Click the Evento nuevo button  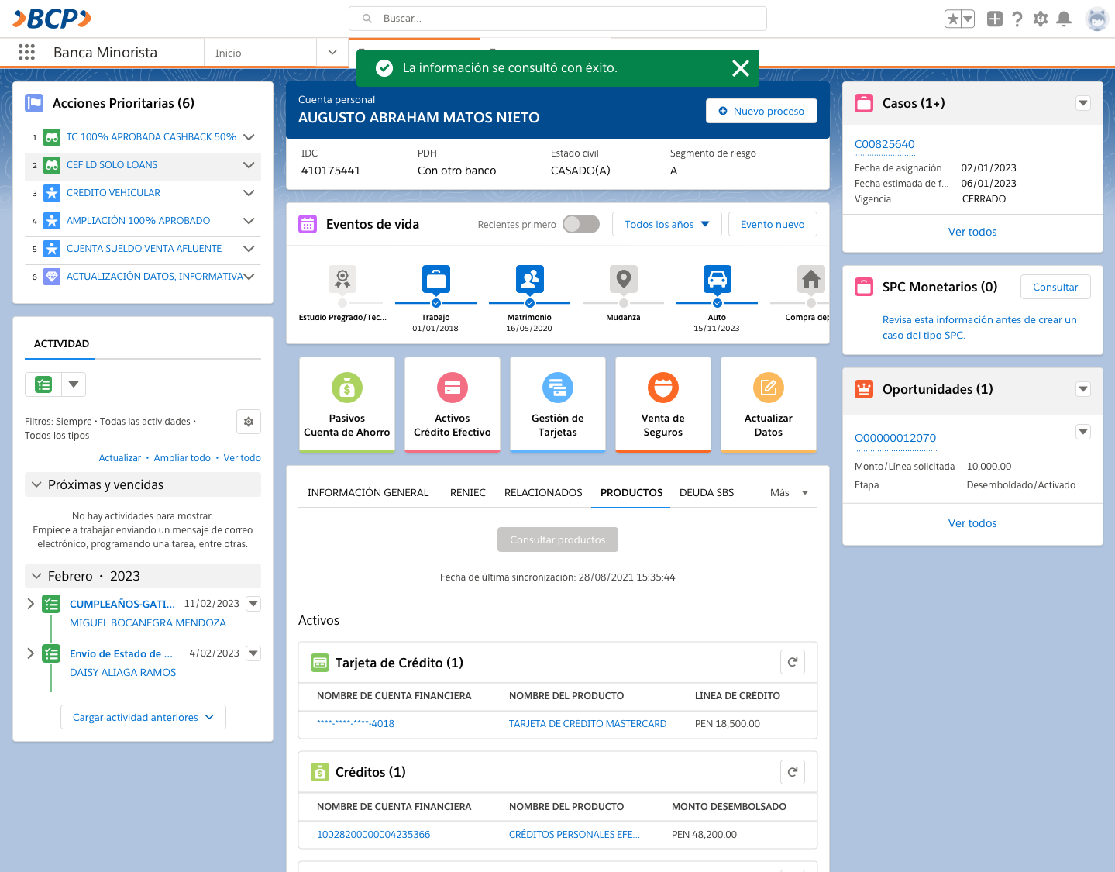(x=773, y=224)
